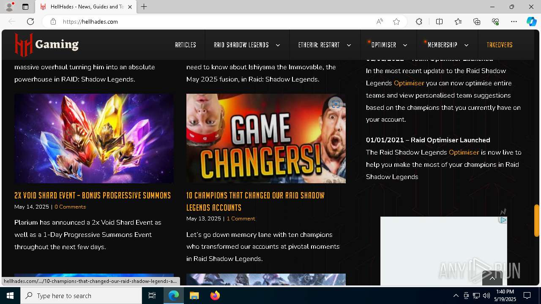Viewport: 541px width, 304px height.
Task: Expand Raid Shadow Legends menu chevron
Action: (278, 45)
